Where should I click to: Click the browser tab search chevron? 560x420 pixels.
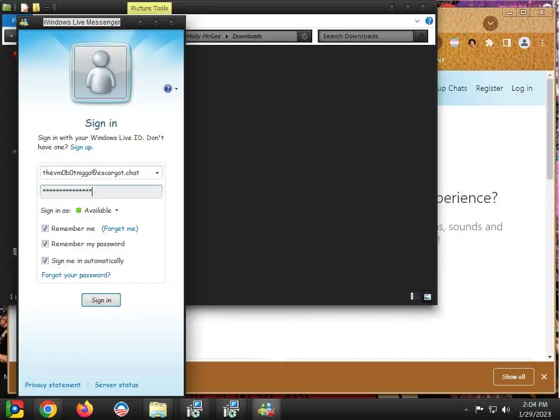(491, 24)
